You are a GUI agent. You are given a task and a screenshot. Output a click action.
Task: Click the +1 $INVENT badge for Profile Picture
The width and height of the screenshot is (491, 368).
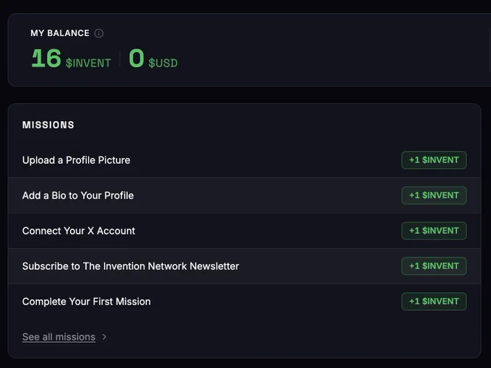(434, 160)
